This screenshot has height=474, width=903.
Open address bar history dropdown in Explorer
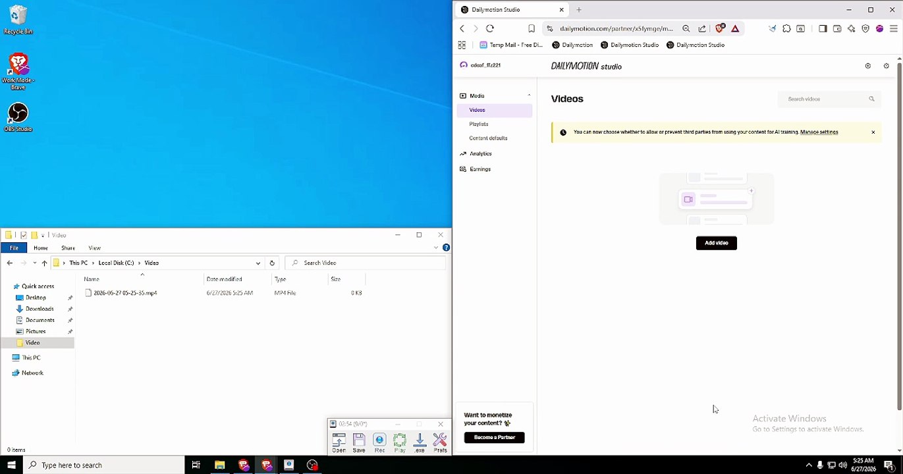tap(258, 263)
